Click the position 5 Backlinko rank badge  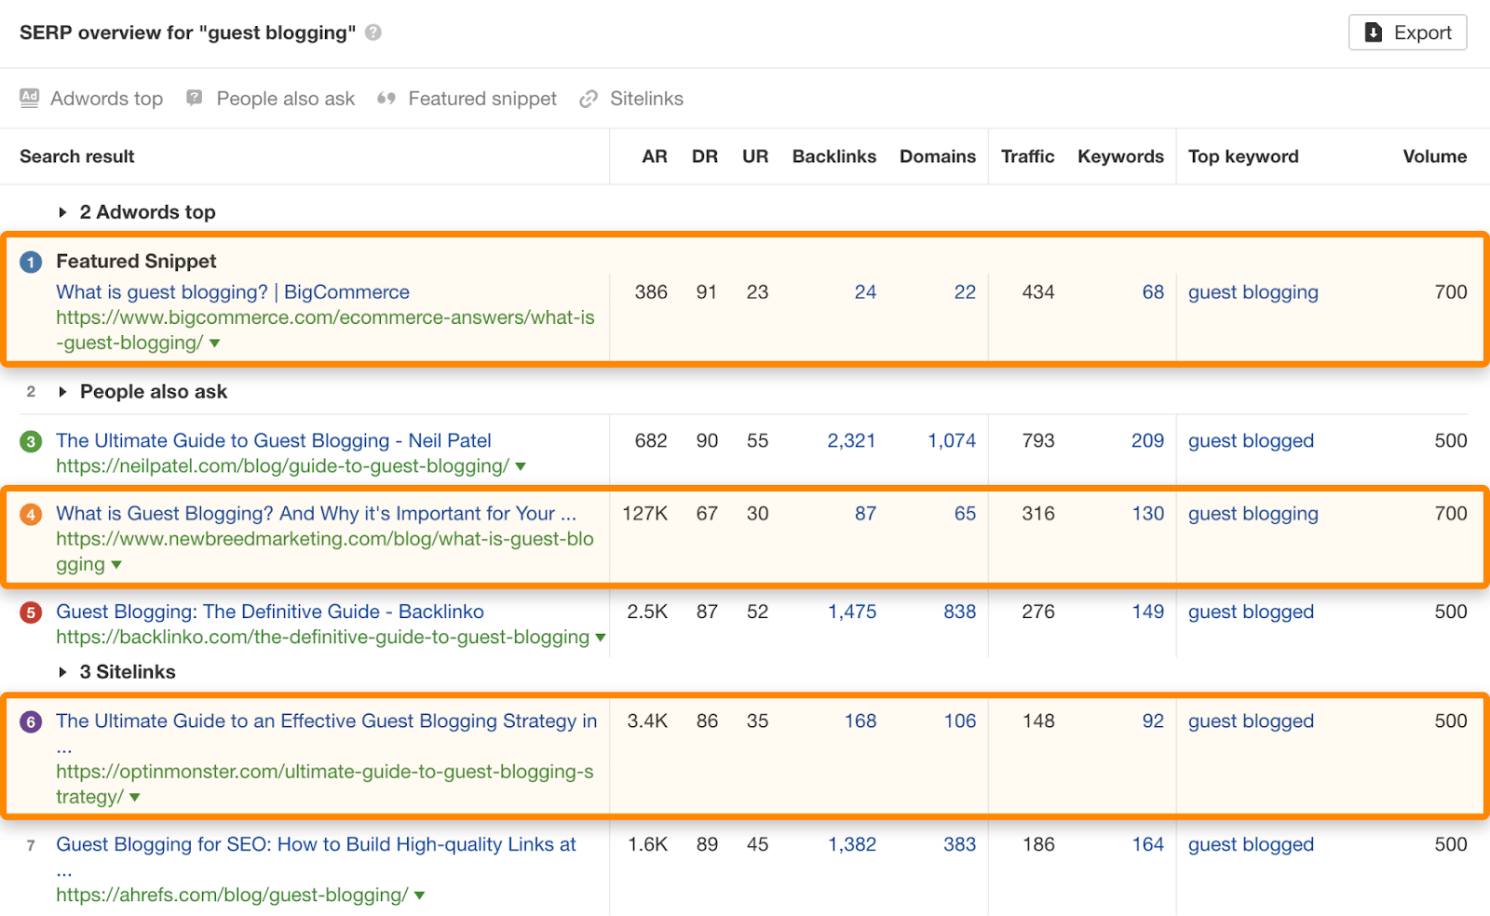tap(30, 613)
